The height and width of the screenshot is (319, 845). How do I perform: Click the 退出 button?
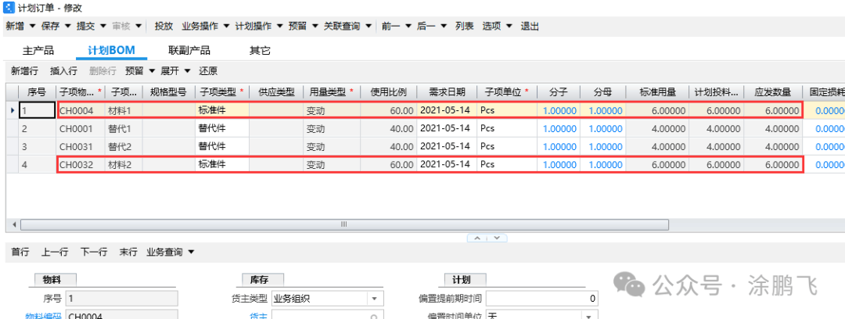(x=530, y=26)
